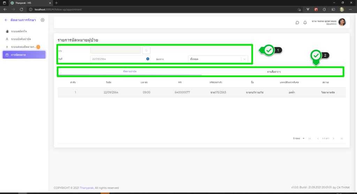This screenshot has height=194, width=357.
Task: Click the back arrow beside ติดตามการรักษา
Action: [x=6, y=20]
